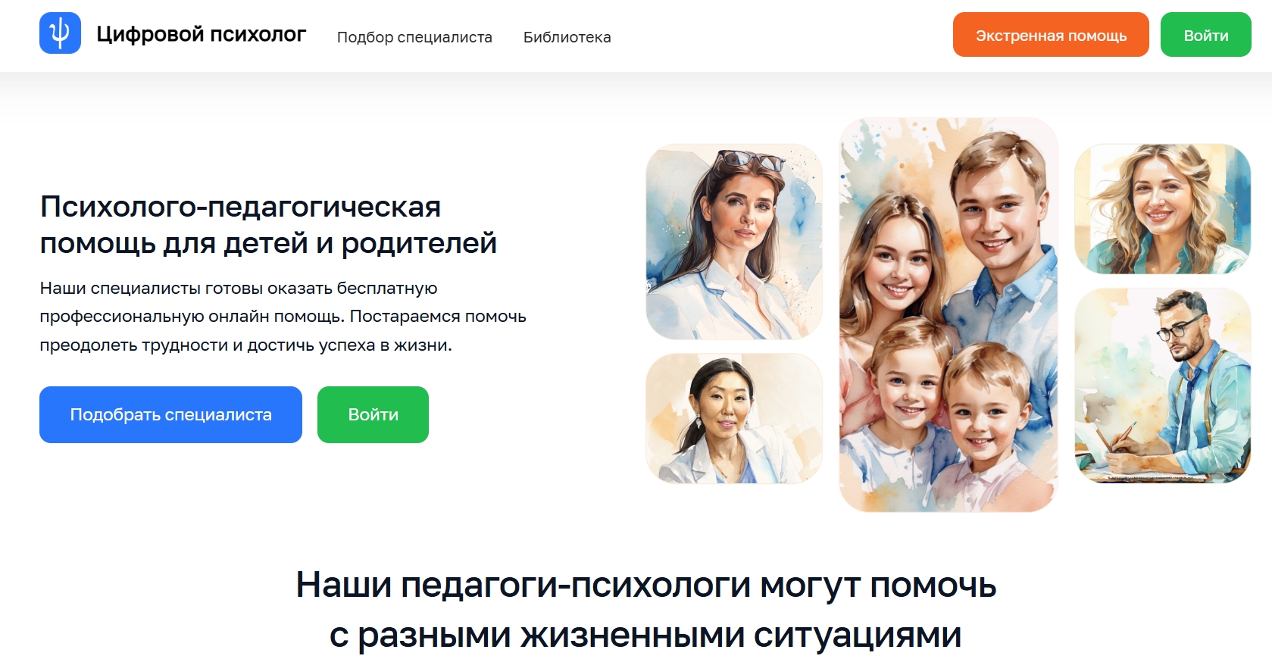This screenshot has width=1272, height=659.
Task: Click the central family watercolor illustration
Action: click(948, 314)
